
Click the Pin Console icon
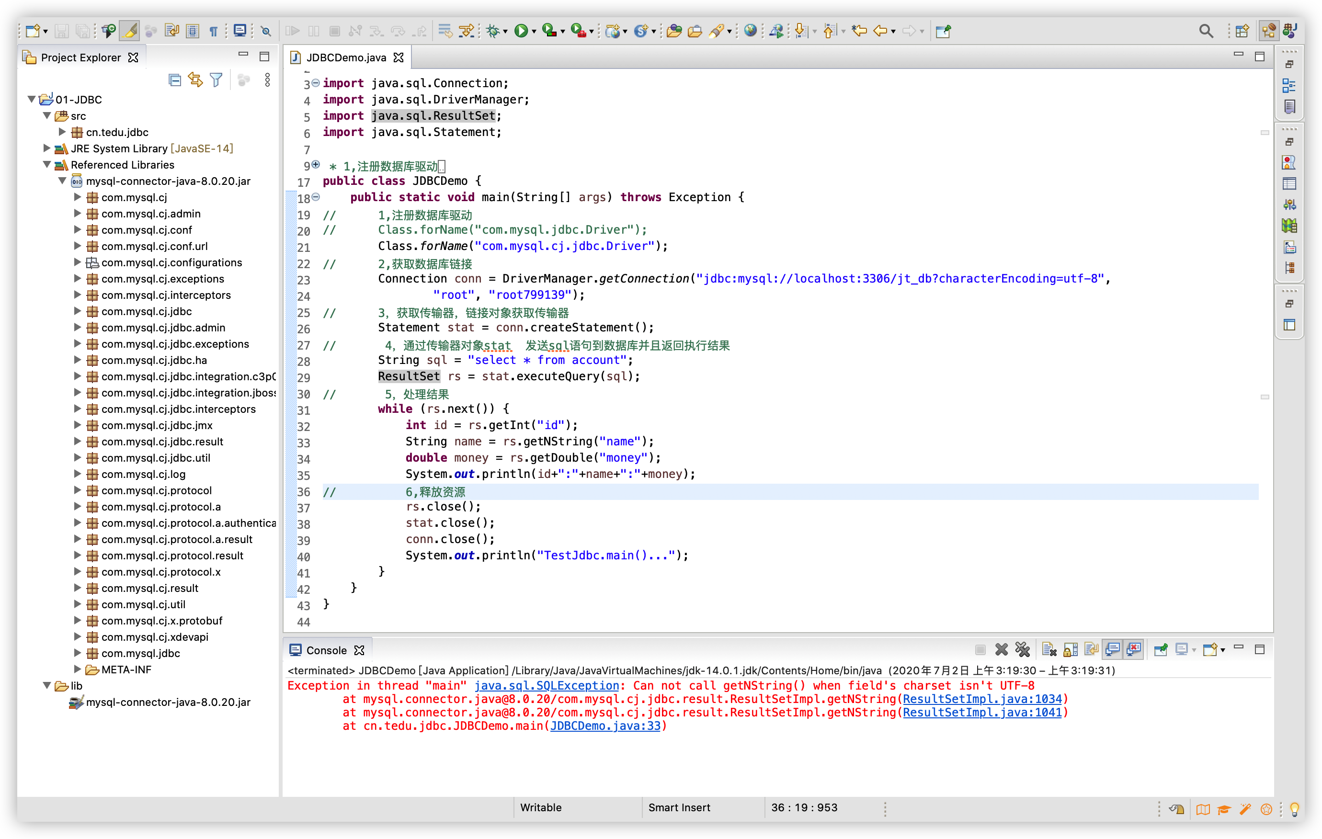tap(1161, 650)
